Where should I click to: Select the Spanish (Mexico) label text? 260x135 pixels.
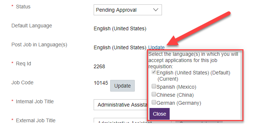(176, 87)
